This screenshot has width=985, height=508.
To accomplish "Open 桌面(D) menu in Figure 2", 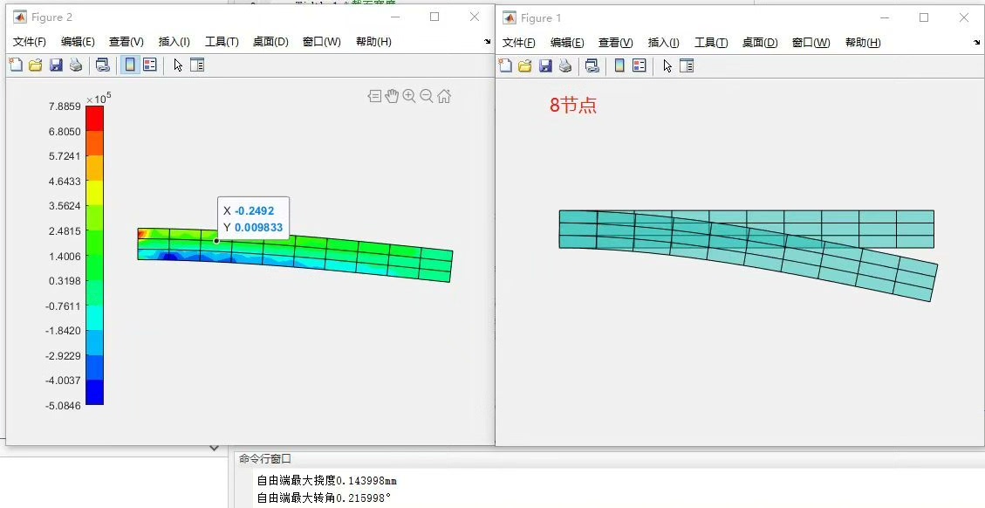I will click(x=270, y=42).
